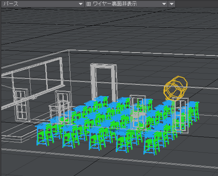Screen dimensions: 218x176
Task: Select the yellow polyhedron wireframe object
Action: (x=176, y=88)
